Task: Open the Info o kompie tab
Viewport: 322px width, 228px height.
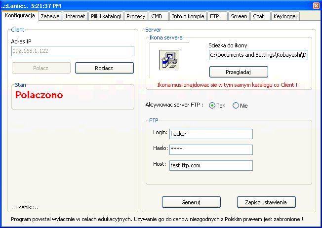Action: coord(188,16)
